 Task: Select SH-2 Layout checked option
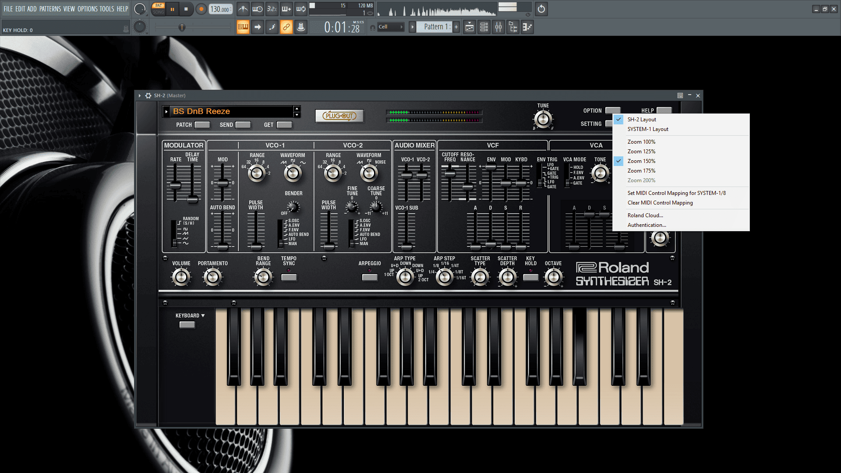point(681,120)
